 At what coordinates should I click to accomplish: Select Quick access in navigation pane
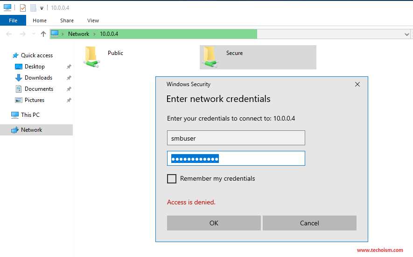pyautogui.click(x=36, y=55)
